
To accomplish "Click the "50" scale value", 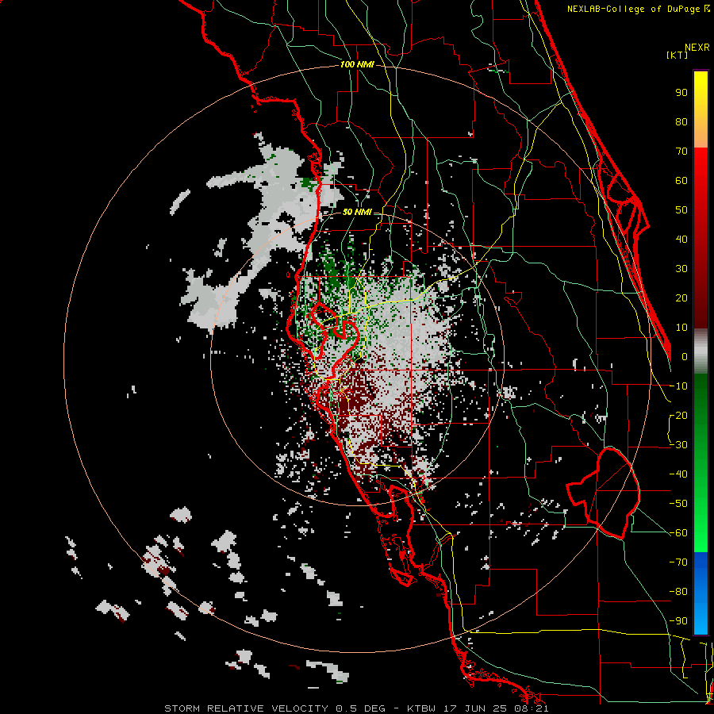I will (x=681, y=210).
